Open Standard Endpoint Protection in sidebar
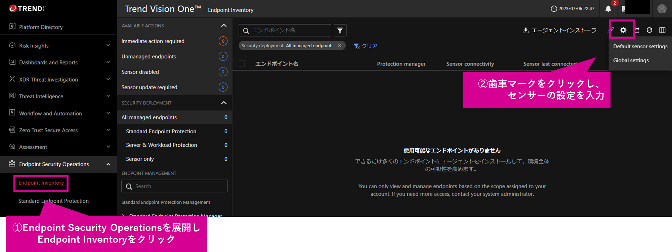 point(53,201)
